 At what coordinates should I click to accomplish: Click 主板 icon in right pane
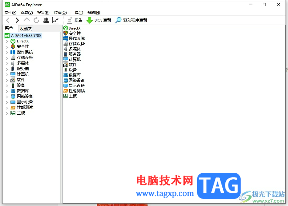pyautogui.click(x=66, y=96)
